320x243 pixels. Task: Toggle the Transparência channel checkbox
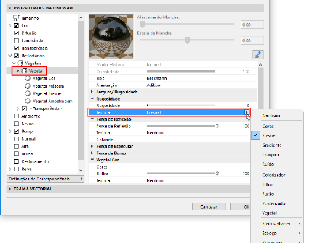pyautogui.click(x=17, y=48)
